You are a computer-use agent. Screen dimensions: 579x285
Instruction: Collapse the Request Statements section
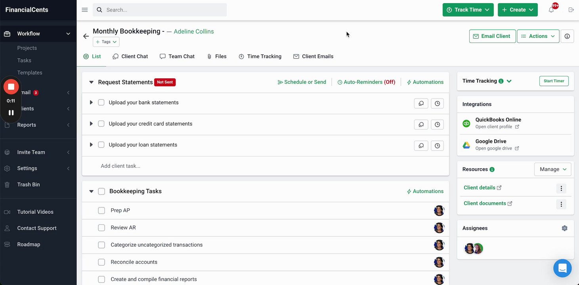coord(91,82)
